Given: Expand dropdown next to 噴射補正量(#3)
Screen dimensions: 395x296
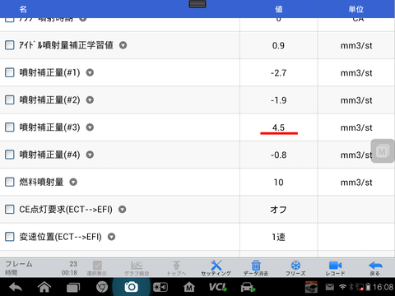Looking at the screenshot, I should coord(90,127).
